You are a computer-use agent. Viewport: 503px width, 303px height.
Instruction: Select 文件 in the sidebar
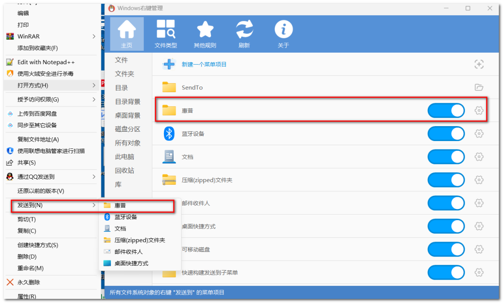point(121,60)
